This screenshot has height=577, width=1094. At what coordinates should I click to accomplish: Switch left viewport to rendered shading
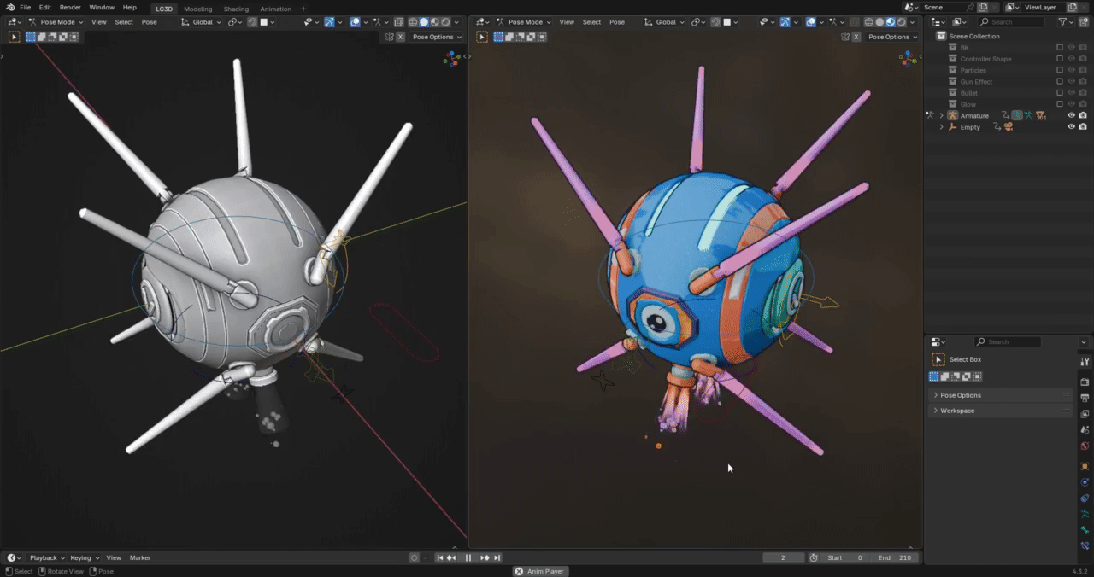445,22
